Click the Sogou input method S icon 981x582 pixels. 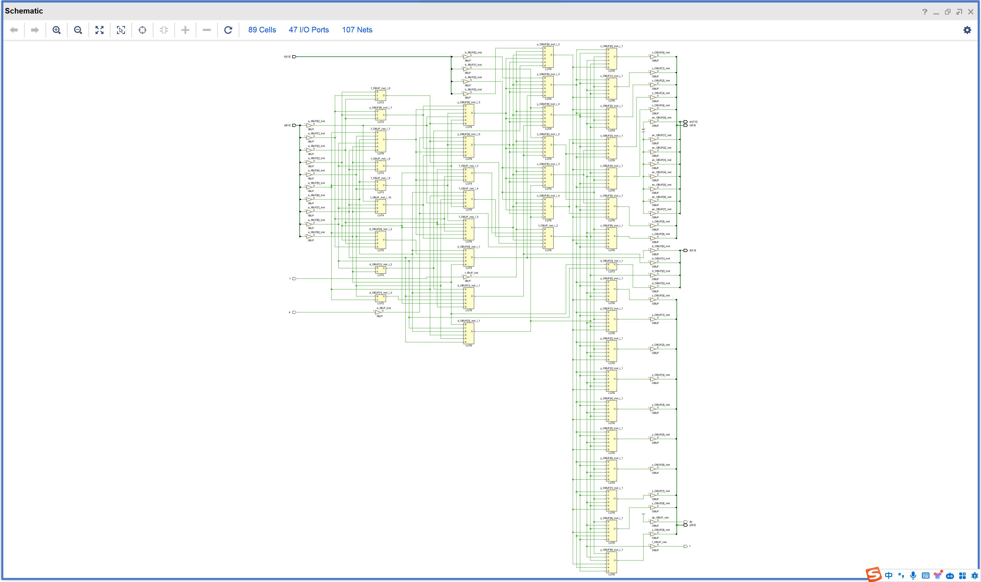tap(874, 575)
